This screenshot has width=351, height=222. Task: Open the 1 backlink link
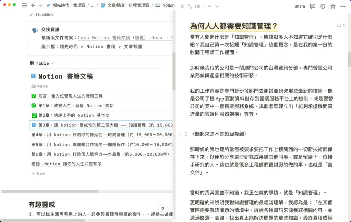tap(41, 15)
